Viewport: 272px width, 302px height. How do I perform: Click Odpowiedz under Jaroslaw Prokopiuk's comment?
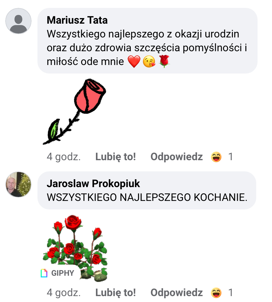(x=176, y=292)
